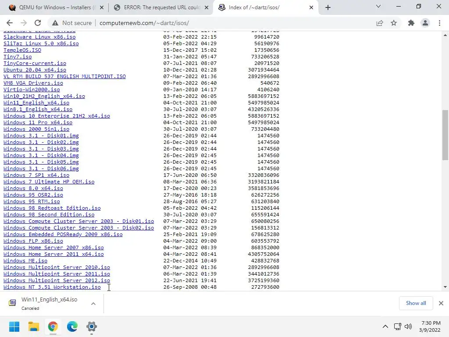Open a new tab
449x337 pixels.
click(328, 7)
